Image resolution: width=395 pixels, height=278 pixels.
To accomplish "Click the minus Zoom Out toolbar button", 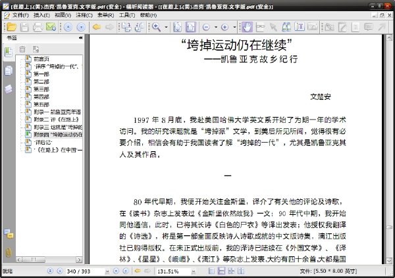I will pyautogui.click(x=206, y=27).
